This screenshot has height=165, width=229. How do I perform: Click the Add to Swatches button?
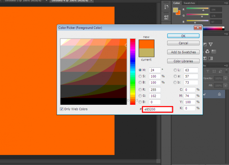183,52
